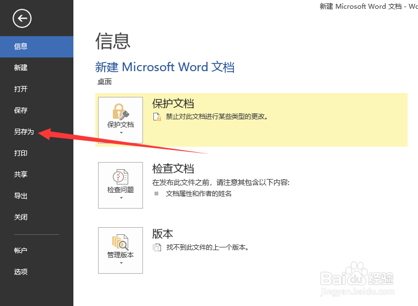Click the 保护文档 section heading
Viewport: 418px width, 306px height.
[x=173, y=103]
